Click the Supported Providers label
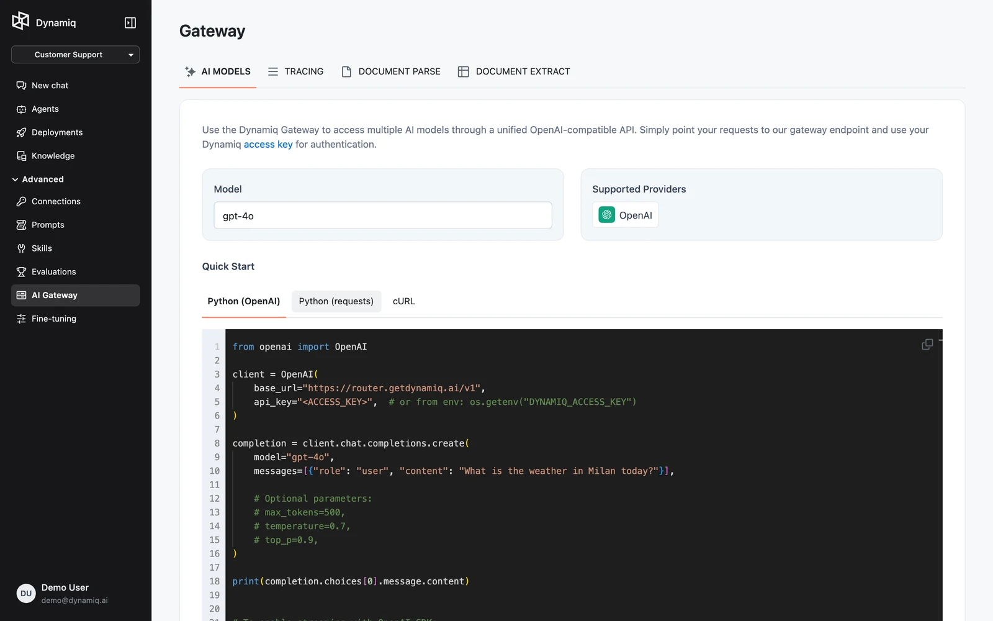The height and width of the screenshot is (621, 993). coord(639,189)
